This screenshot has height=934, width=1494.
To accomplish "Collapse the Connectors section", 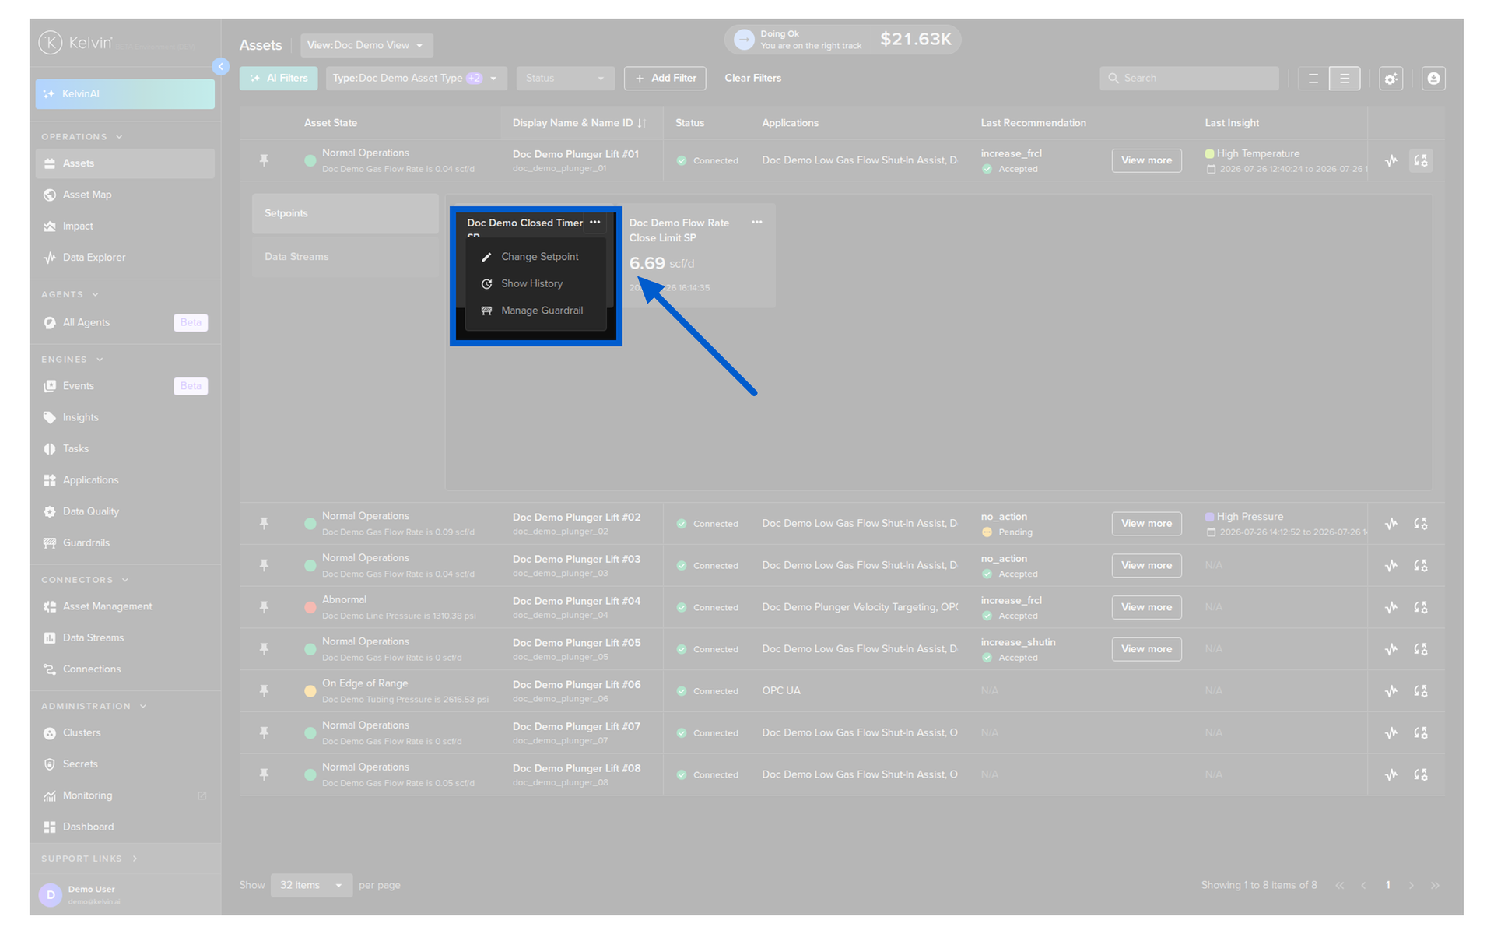I will tap(125, 580).
